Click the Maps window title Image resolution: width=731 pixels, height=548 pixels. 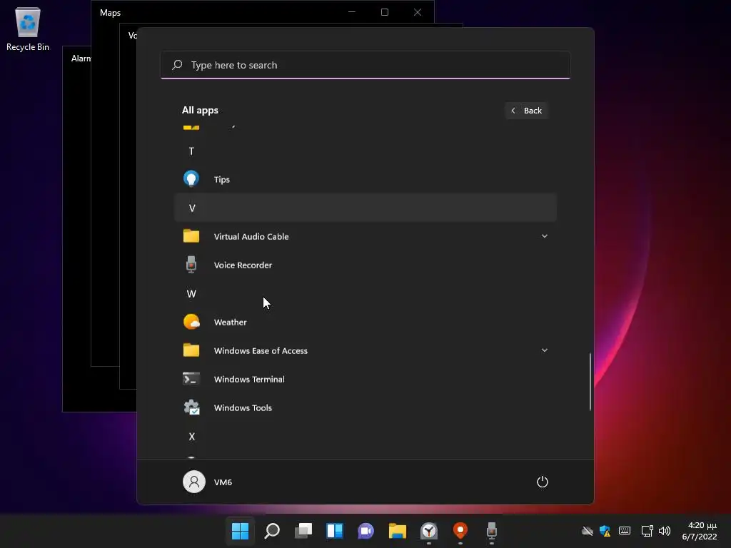(110, 13)
